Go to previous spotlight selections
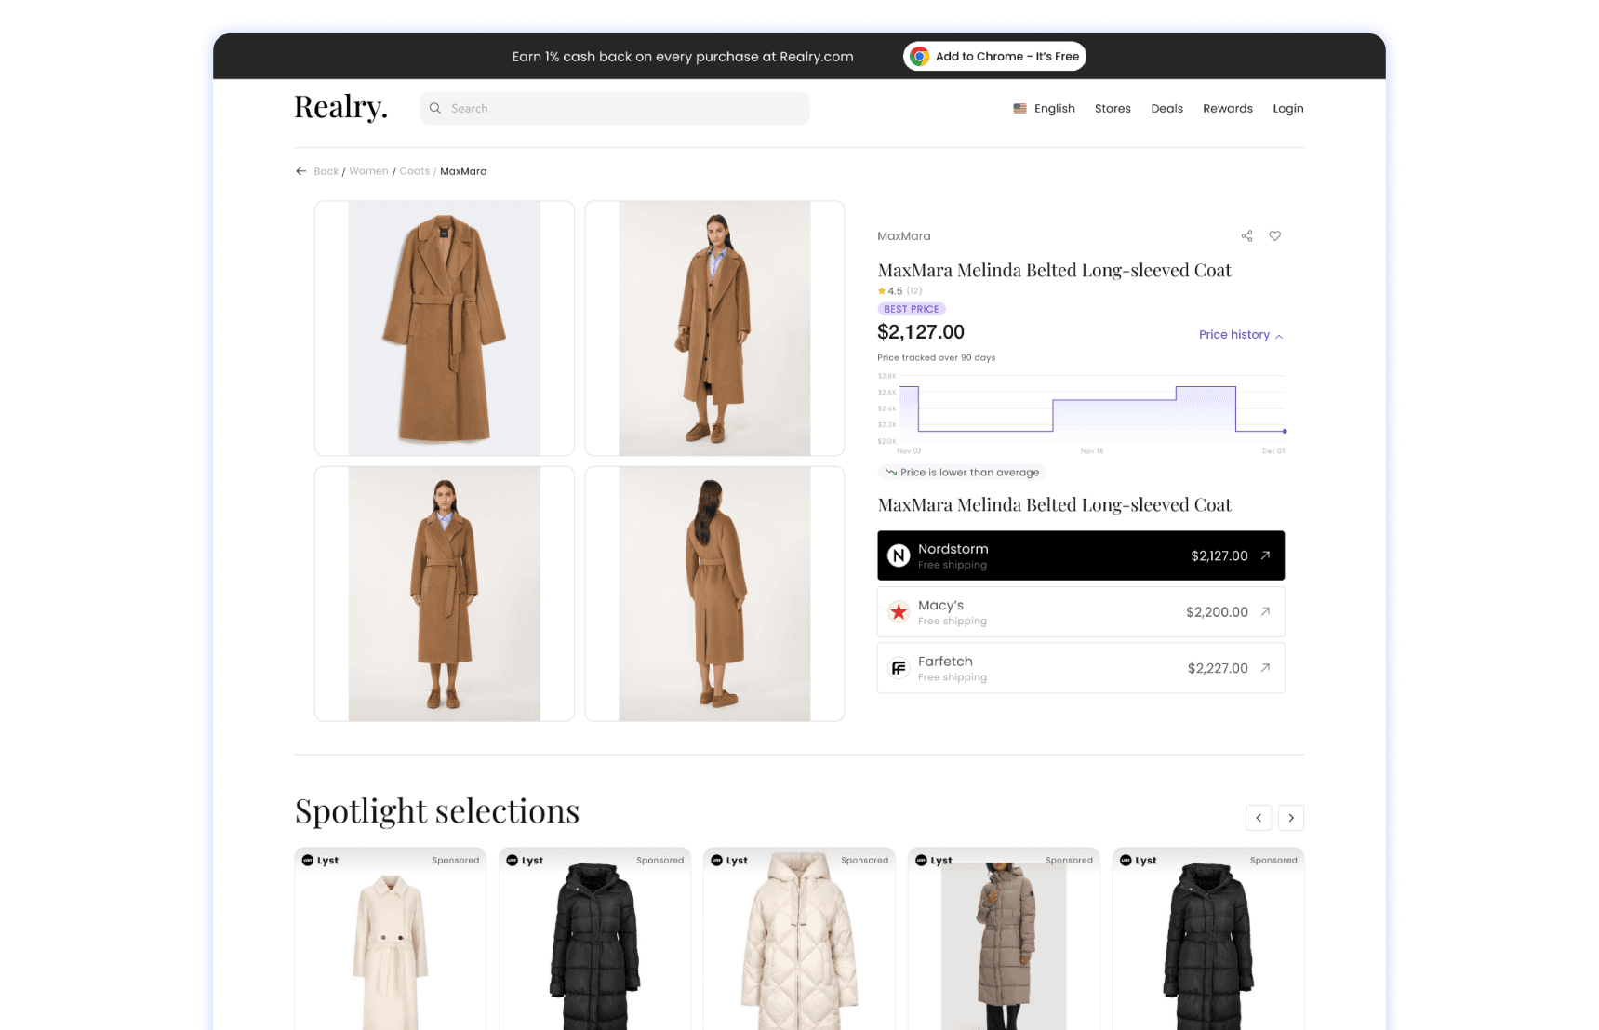The width and height of the screenshot is (1599, 1030). click(x=1259, y=818)
